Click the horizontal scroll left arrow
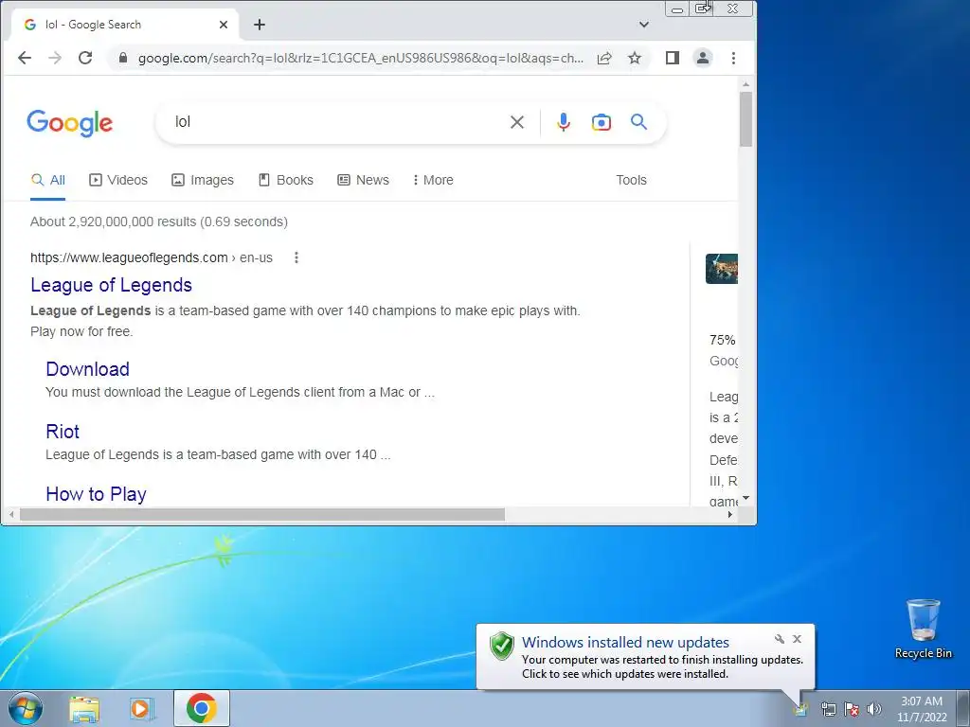 pyautogui.click(x=11, y=514)
